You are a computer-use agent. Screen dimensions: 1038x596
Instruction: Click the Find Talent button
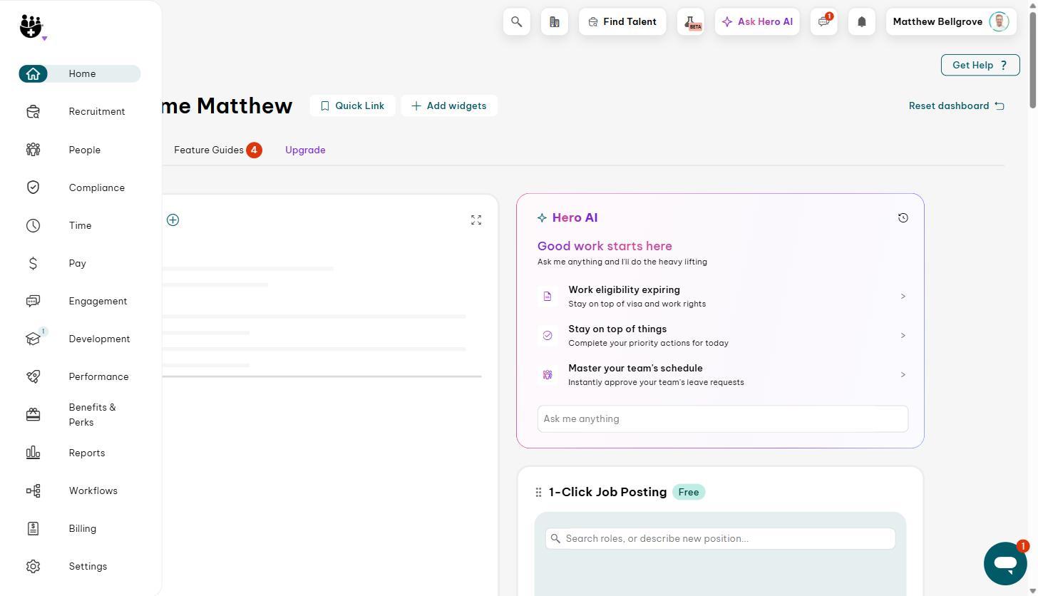(x=622, y=22)
